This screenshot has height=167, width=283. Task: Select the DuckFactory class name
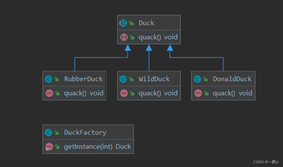click(85, 132)
